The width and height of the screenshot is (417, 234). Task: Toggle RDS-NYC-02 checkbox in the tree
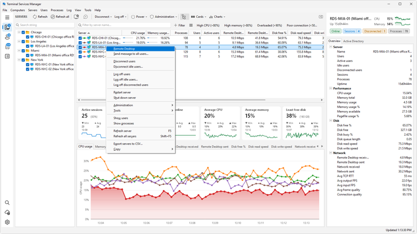[x=28, y=69]
